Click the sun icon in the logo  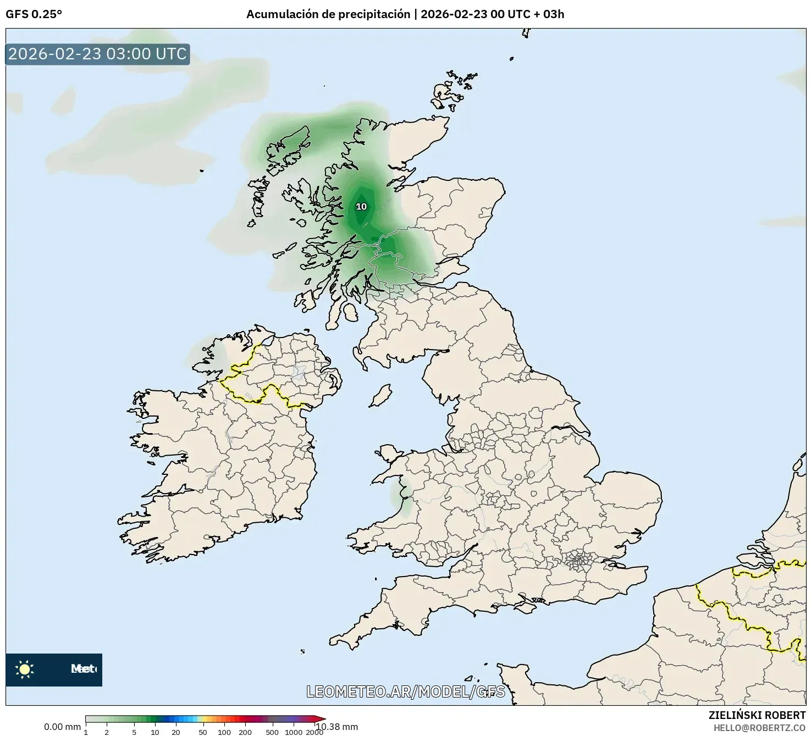[25, 669]
